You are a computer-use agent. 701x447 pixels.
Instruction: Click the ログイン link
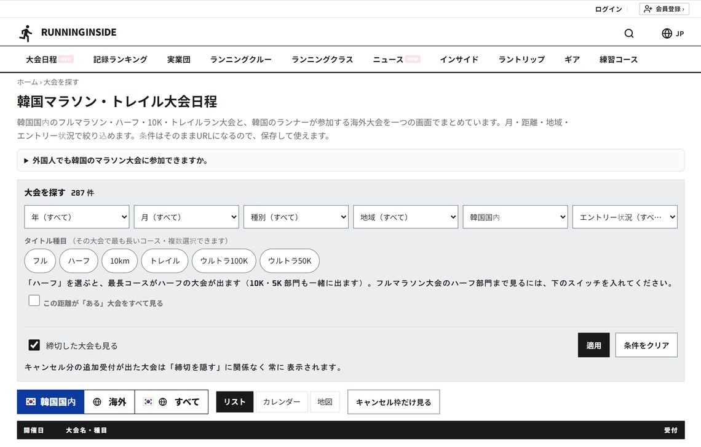point(609,9)
